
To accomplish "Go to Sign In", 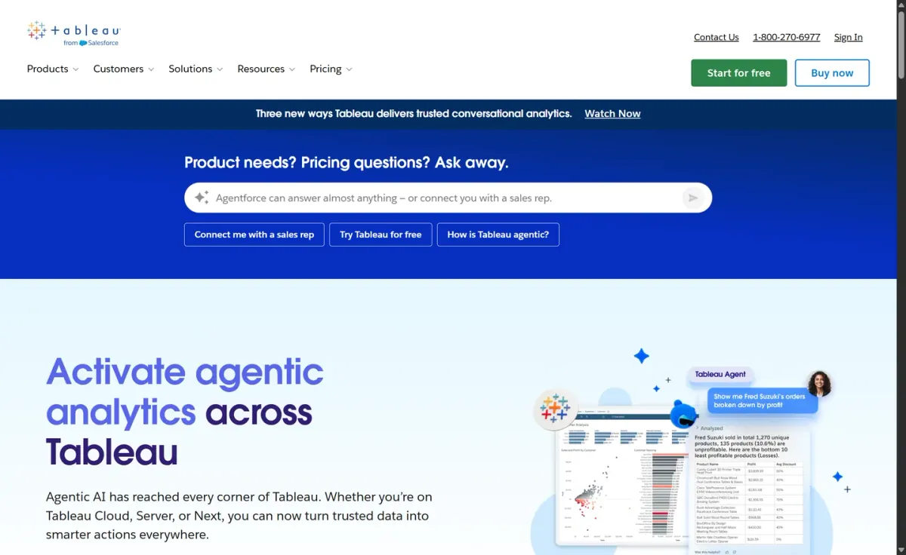I will click(x=849, y=37).
